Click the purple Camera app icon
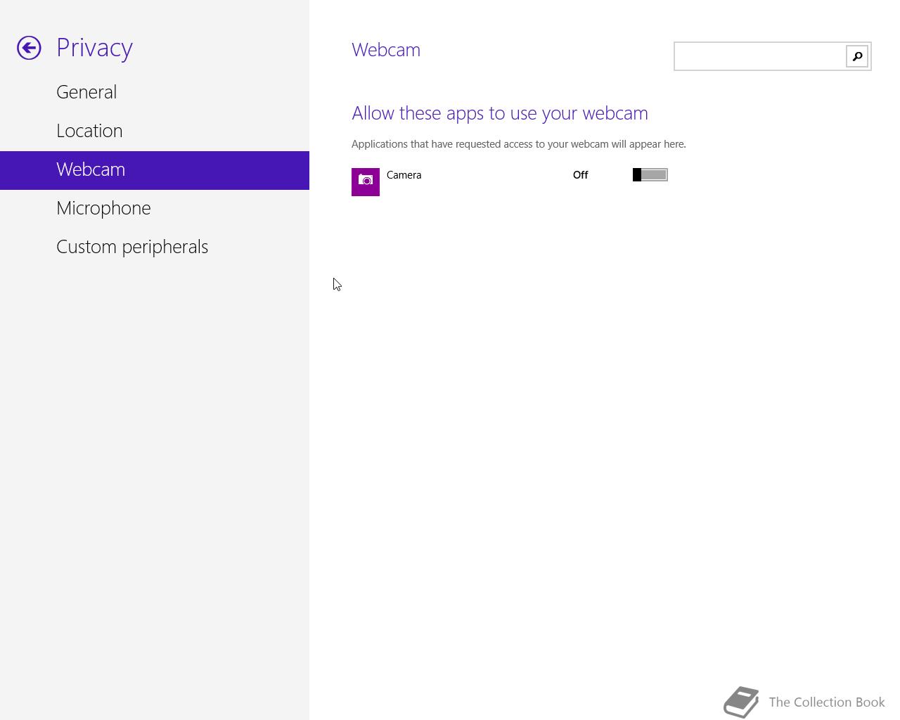This screenshot has width=900, height=720. coord(366,182)
